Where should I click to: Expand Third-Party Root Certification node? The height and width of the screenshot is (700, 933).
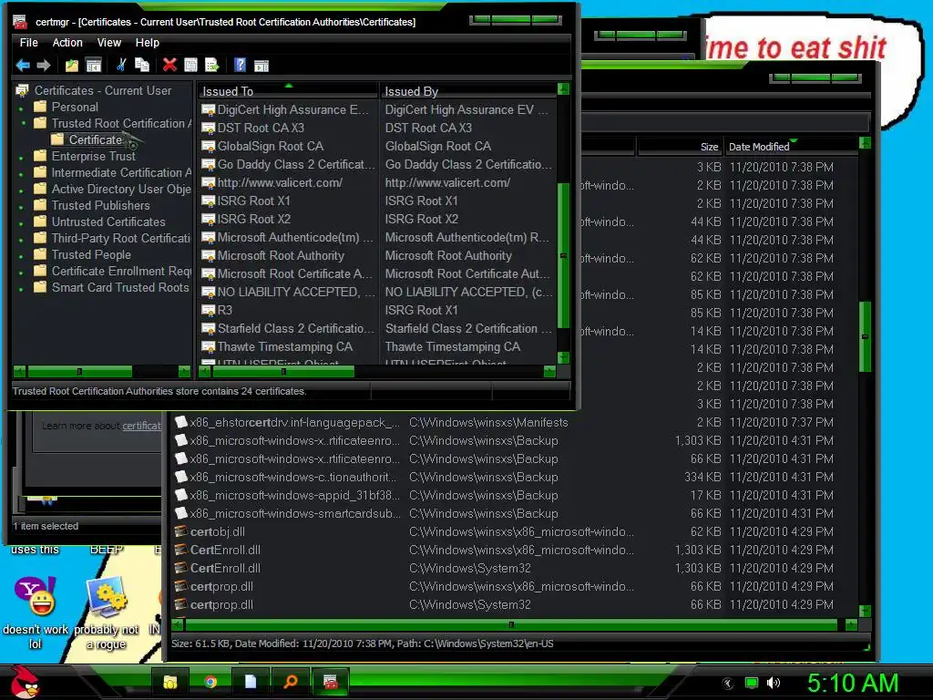click(x=22, y=240)
